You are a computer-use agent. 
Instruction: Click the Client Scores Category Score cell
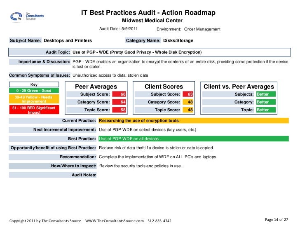pos(187,102)
